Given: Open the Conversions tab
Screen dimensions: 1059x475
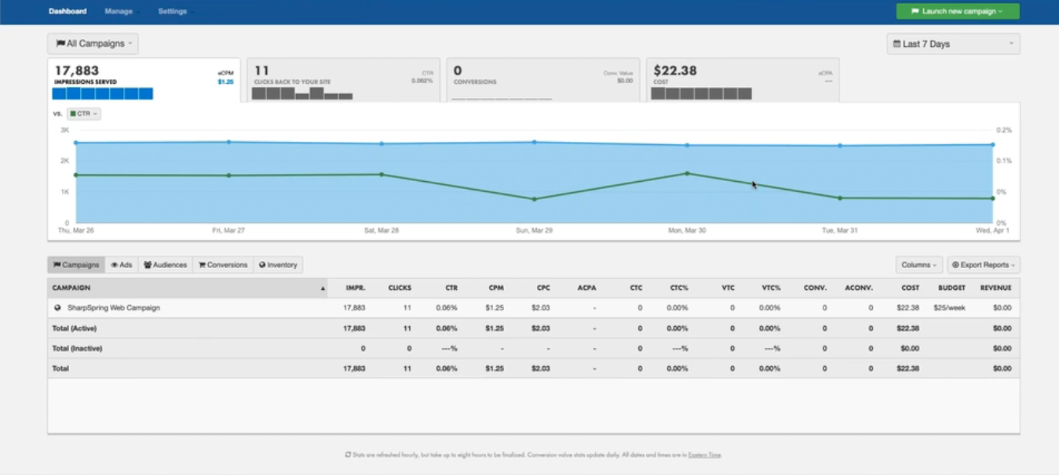Looking at the screenshot, I should [222, 265].
